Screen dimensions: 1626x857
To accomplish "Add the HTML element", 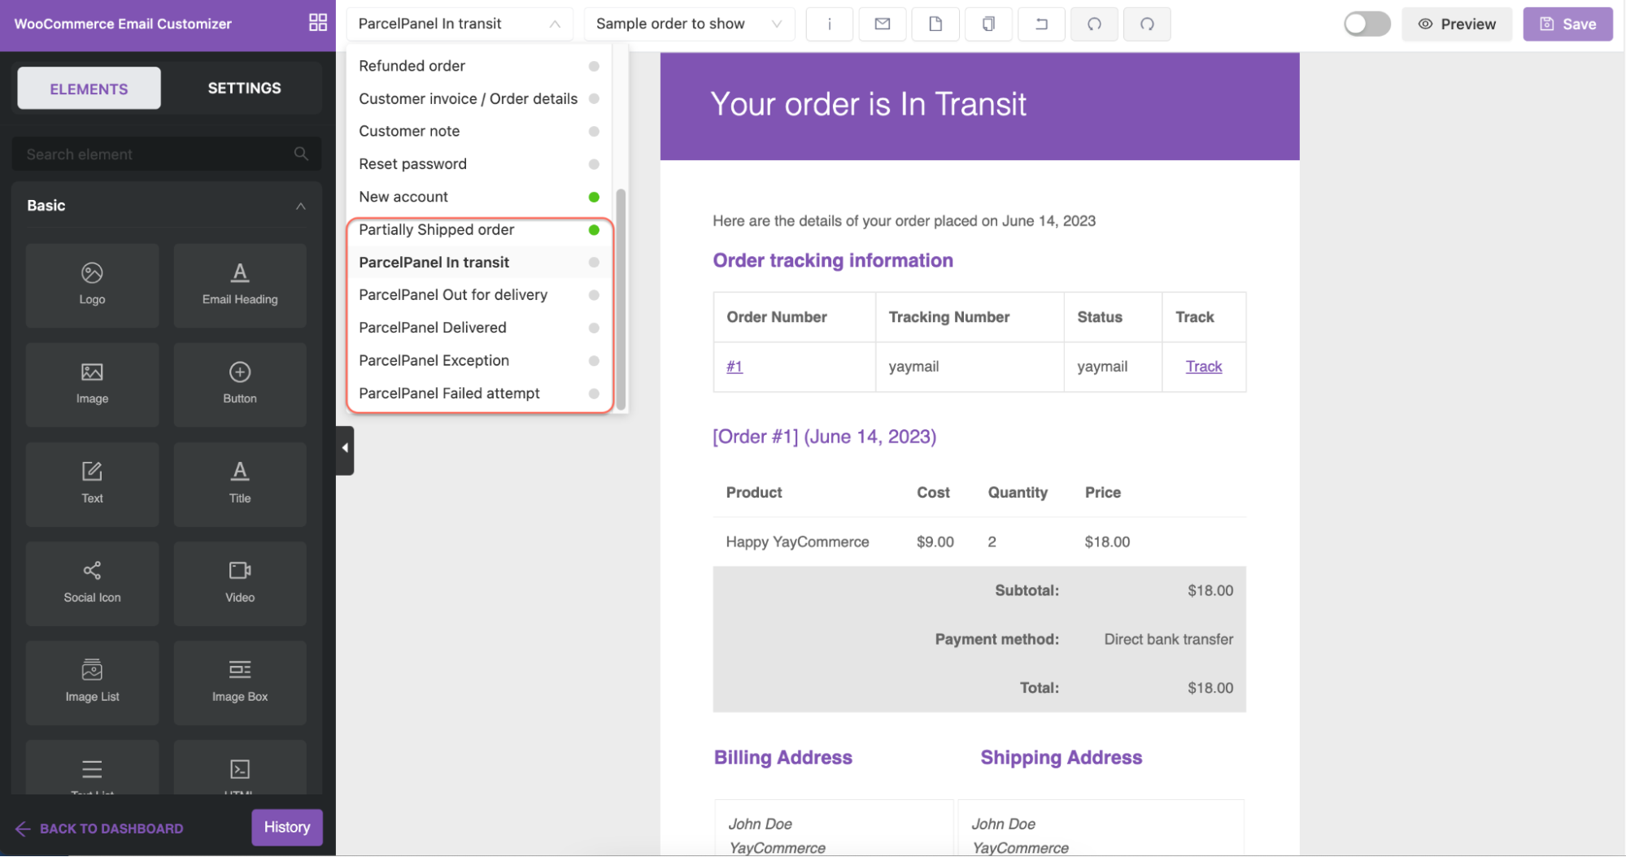I will tap(240, 768).
